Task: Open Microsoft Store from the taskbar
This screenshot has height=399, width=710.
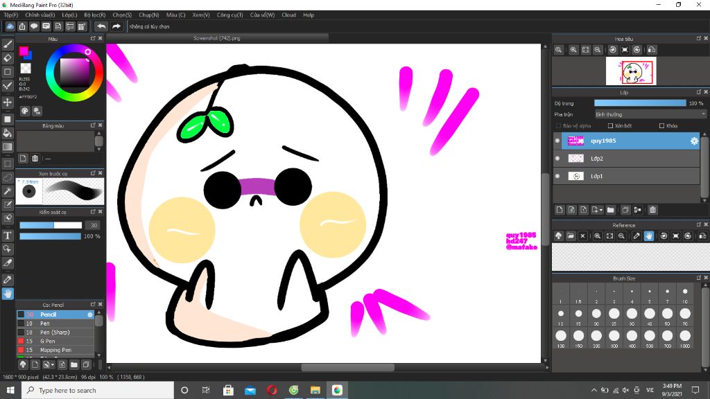Action: (x=228, y=390)
